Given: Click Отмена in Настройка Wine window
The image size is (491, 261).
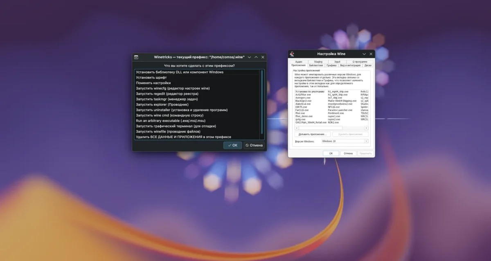Looking at the screenshot, I should 348,153.
